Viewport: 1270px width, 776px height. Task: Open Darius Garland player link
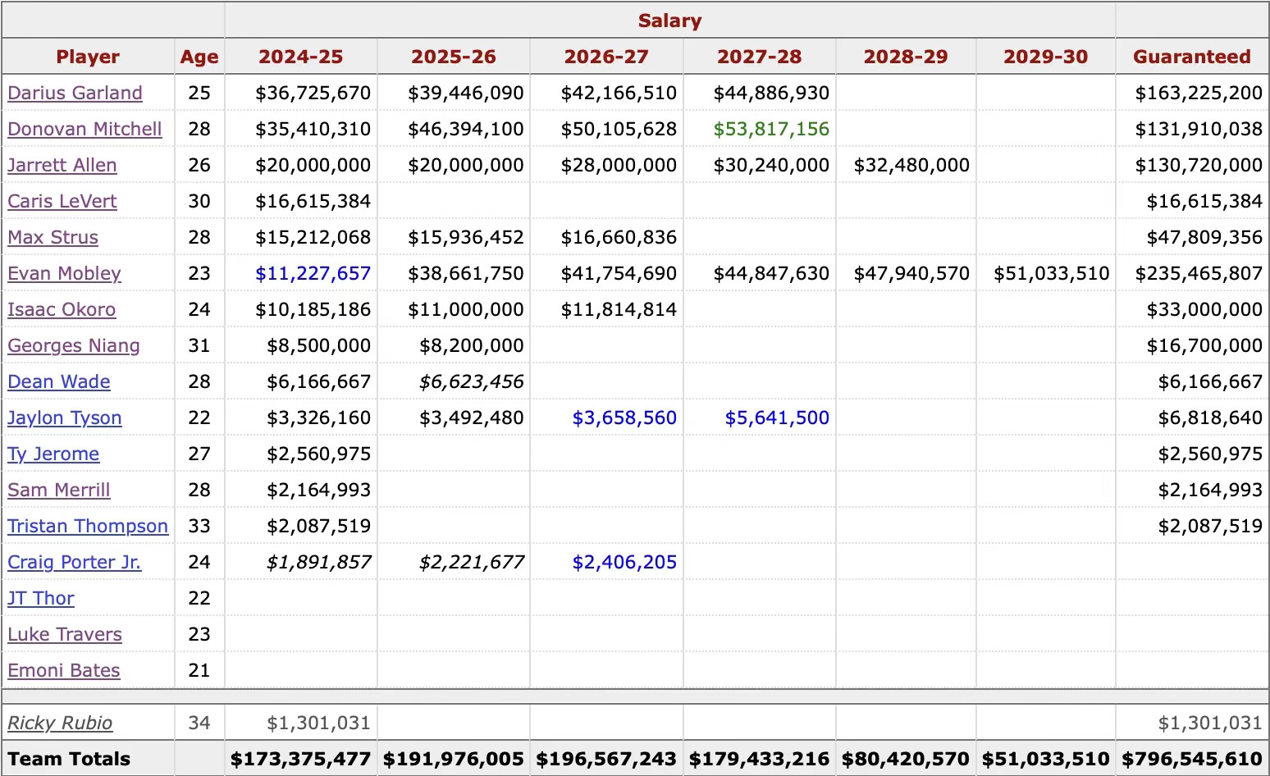tap(75, 93)
